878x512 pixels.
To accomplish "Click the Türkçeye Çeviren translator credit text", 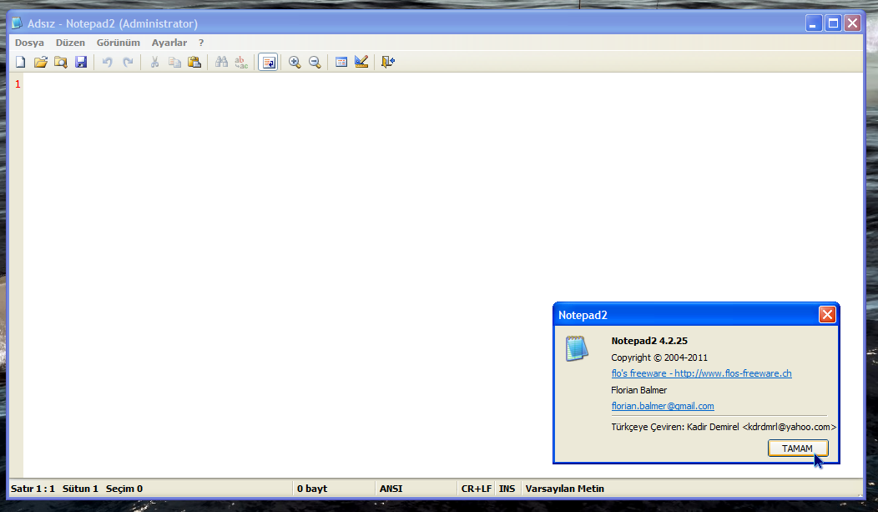I will click(724, 427).
